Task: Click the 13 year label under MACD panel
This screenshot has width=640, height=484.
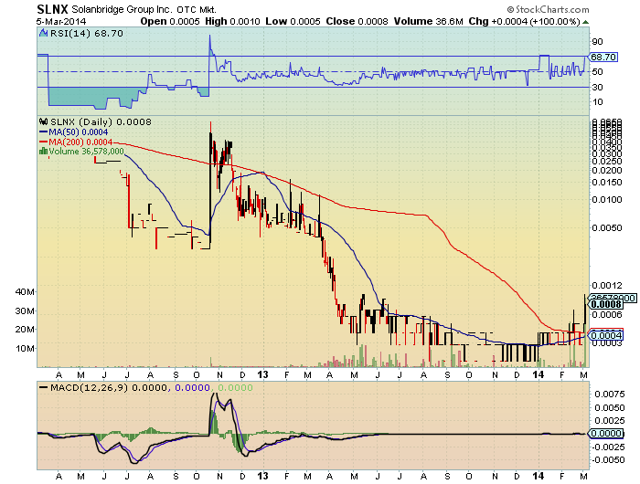Action: (x=263, y=476)
